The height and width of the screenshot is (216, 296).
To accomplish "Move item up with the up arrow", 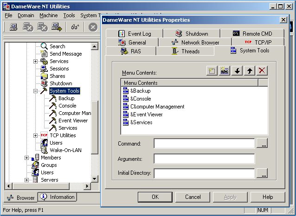I will coord(250,71).
